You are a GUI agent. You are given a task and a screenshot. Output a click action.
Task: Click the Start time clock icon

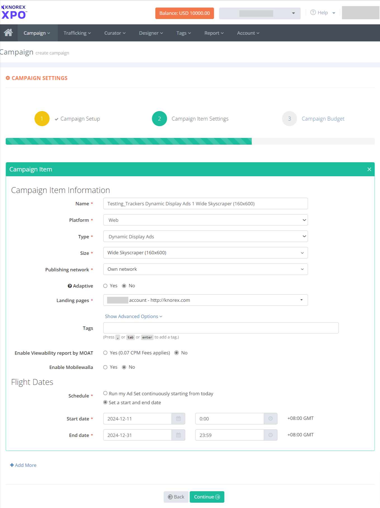[x=270, y=419]
